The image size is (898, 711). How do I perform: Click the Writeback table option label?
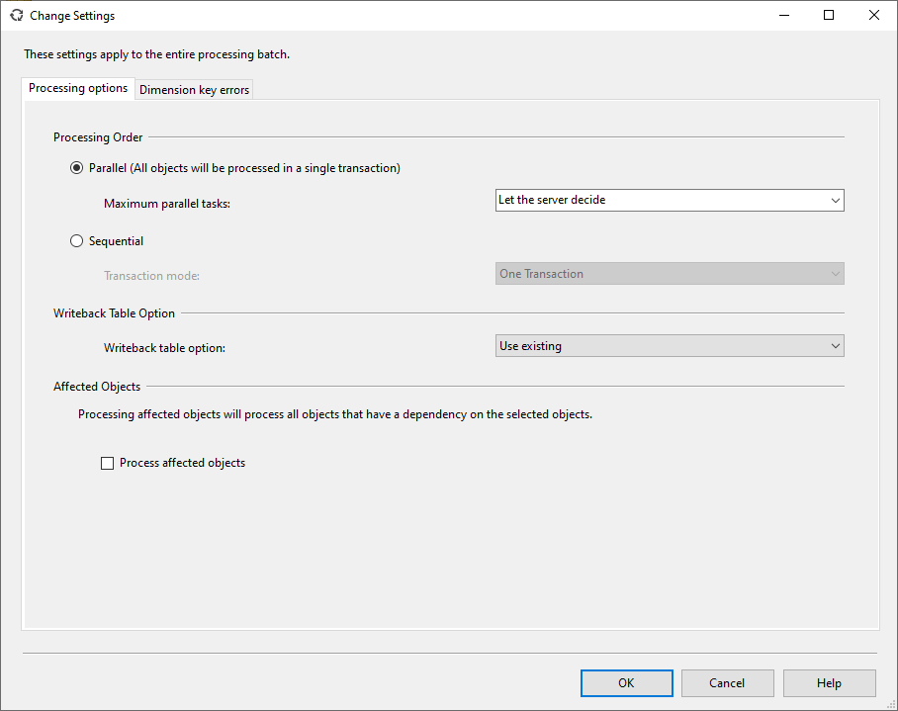pyautogui.click(x=164, y=348)
